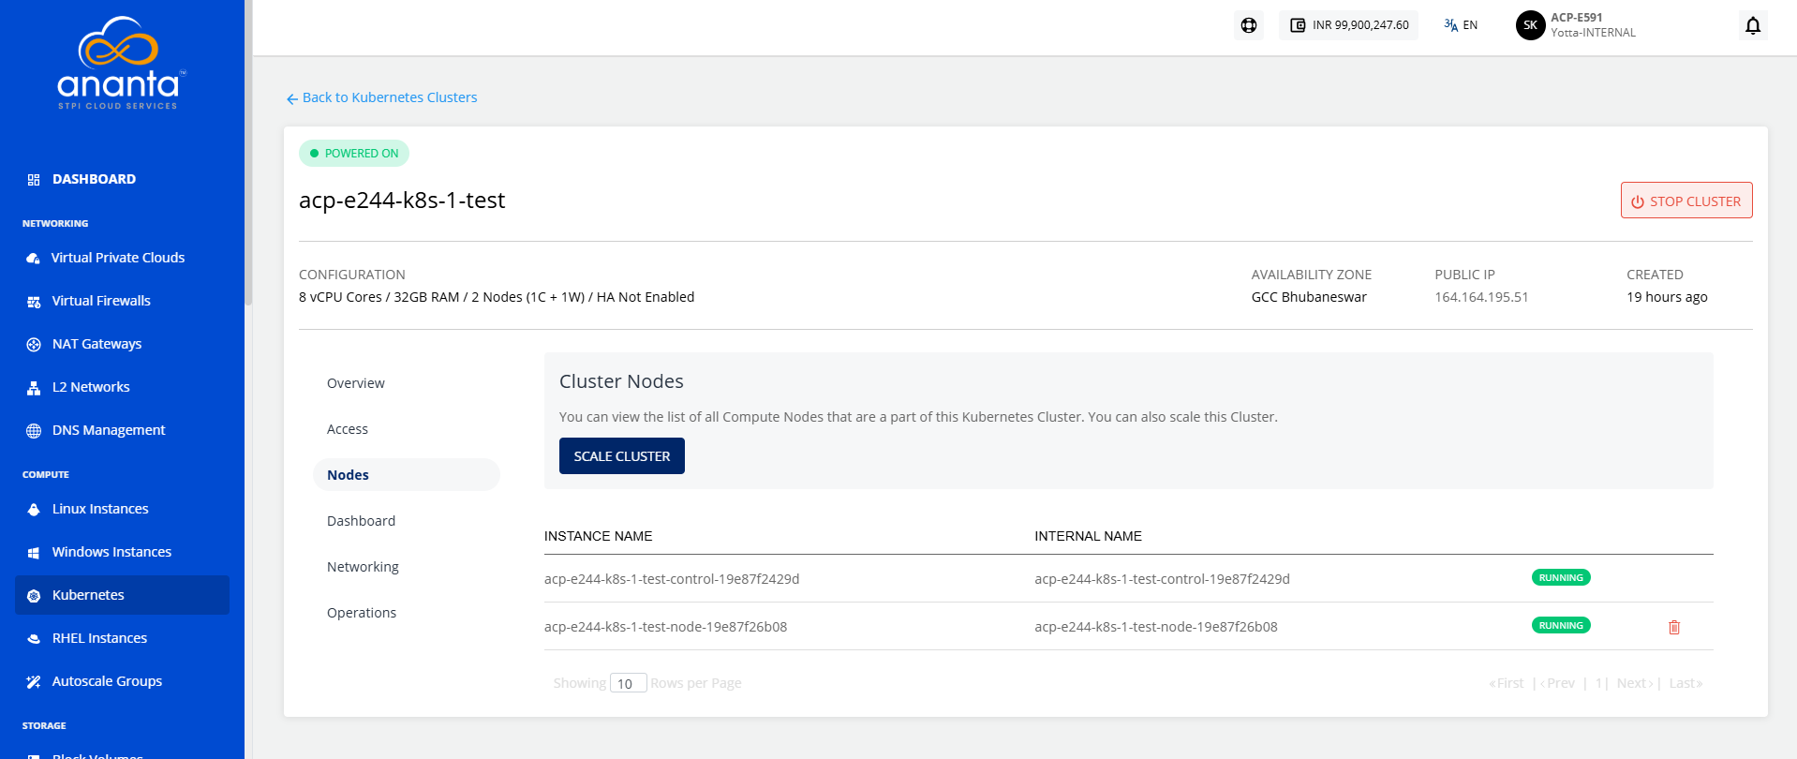
Task: Click the public IP 164.164.195.51
Action: pyautogui.click(x=1481, y=297)
